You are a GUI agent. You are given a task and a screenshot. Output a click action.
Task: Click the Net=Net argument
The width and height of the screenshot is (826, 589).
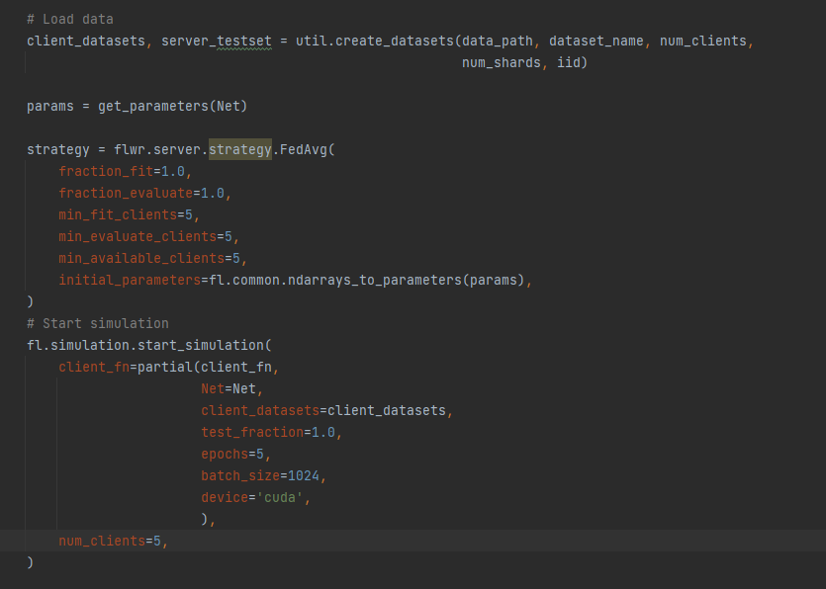pos(228,388)
